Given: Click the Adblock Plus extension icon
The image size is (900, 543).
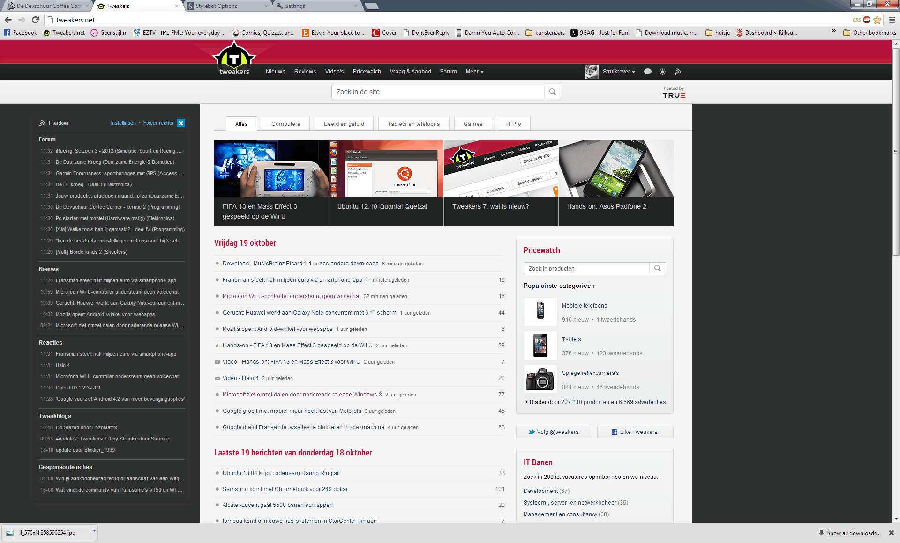Looking at the screenshot, I should (867, 20).
